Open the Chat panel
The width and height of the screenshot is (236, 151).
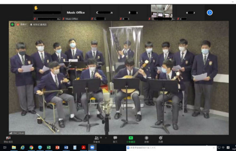click(x=115, y=138)
